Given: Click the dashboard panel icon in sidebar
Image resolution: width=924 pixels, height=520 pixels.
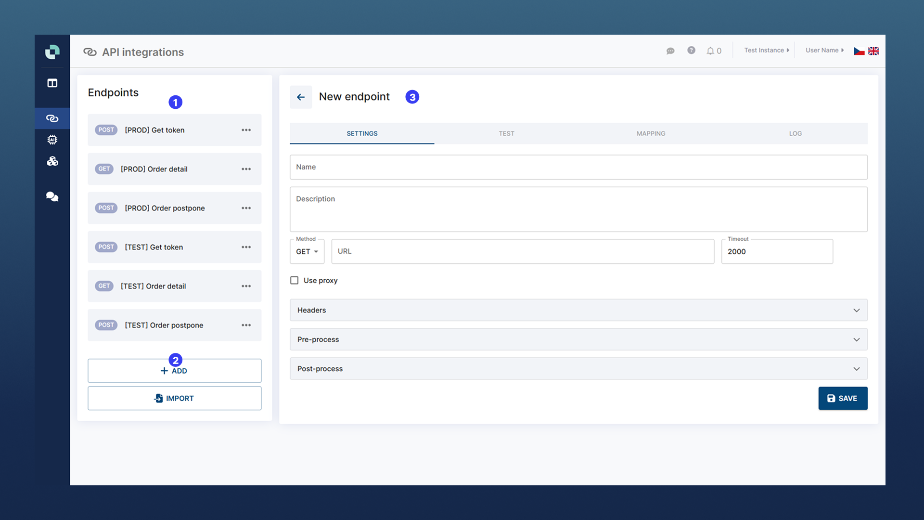Looking at the screenshot, I should pyautogui.click(x=52, y=83).
